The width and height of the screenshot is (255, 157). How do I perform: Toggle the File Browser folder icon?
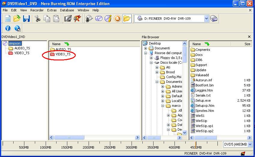(x=127, y=19)
